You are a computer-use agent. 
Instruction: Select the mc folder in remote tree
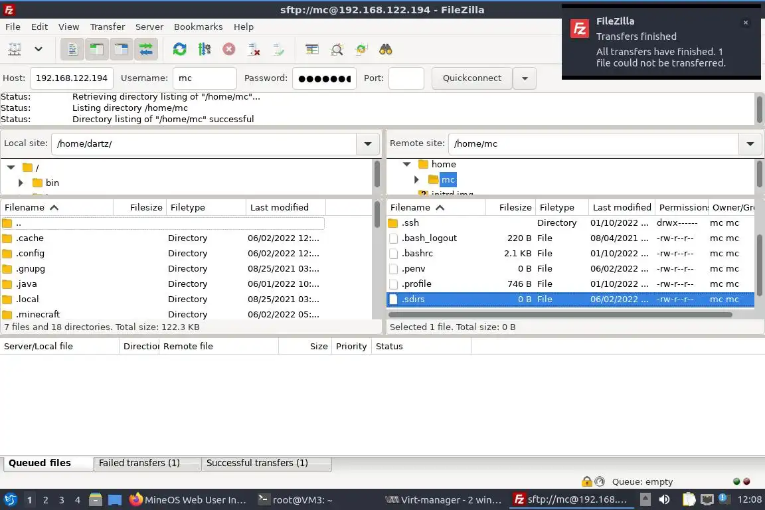point(448,179)
